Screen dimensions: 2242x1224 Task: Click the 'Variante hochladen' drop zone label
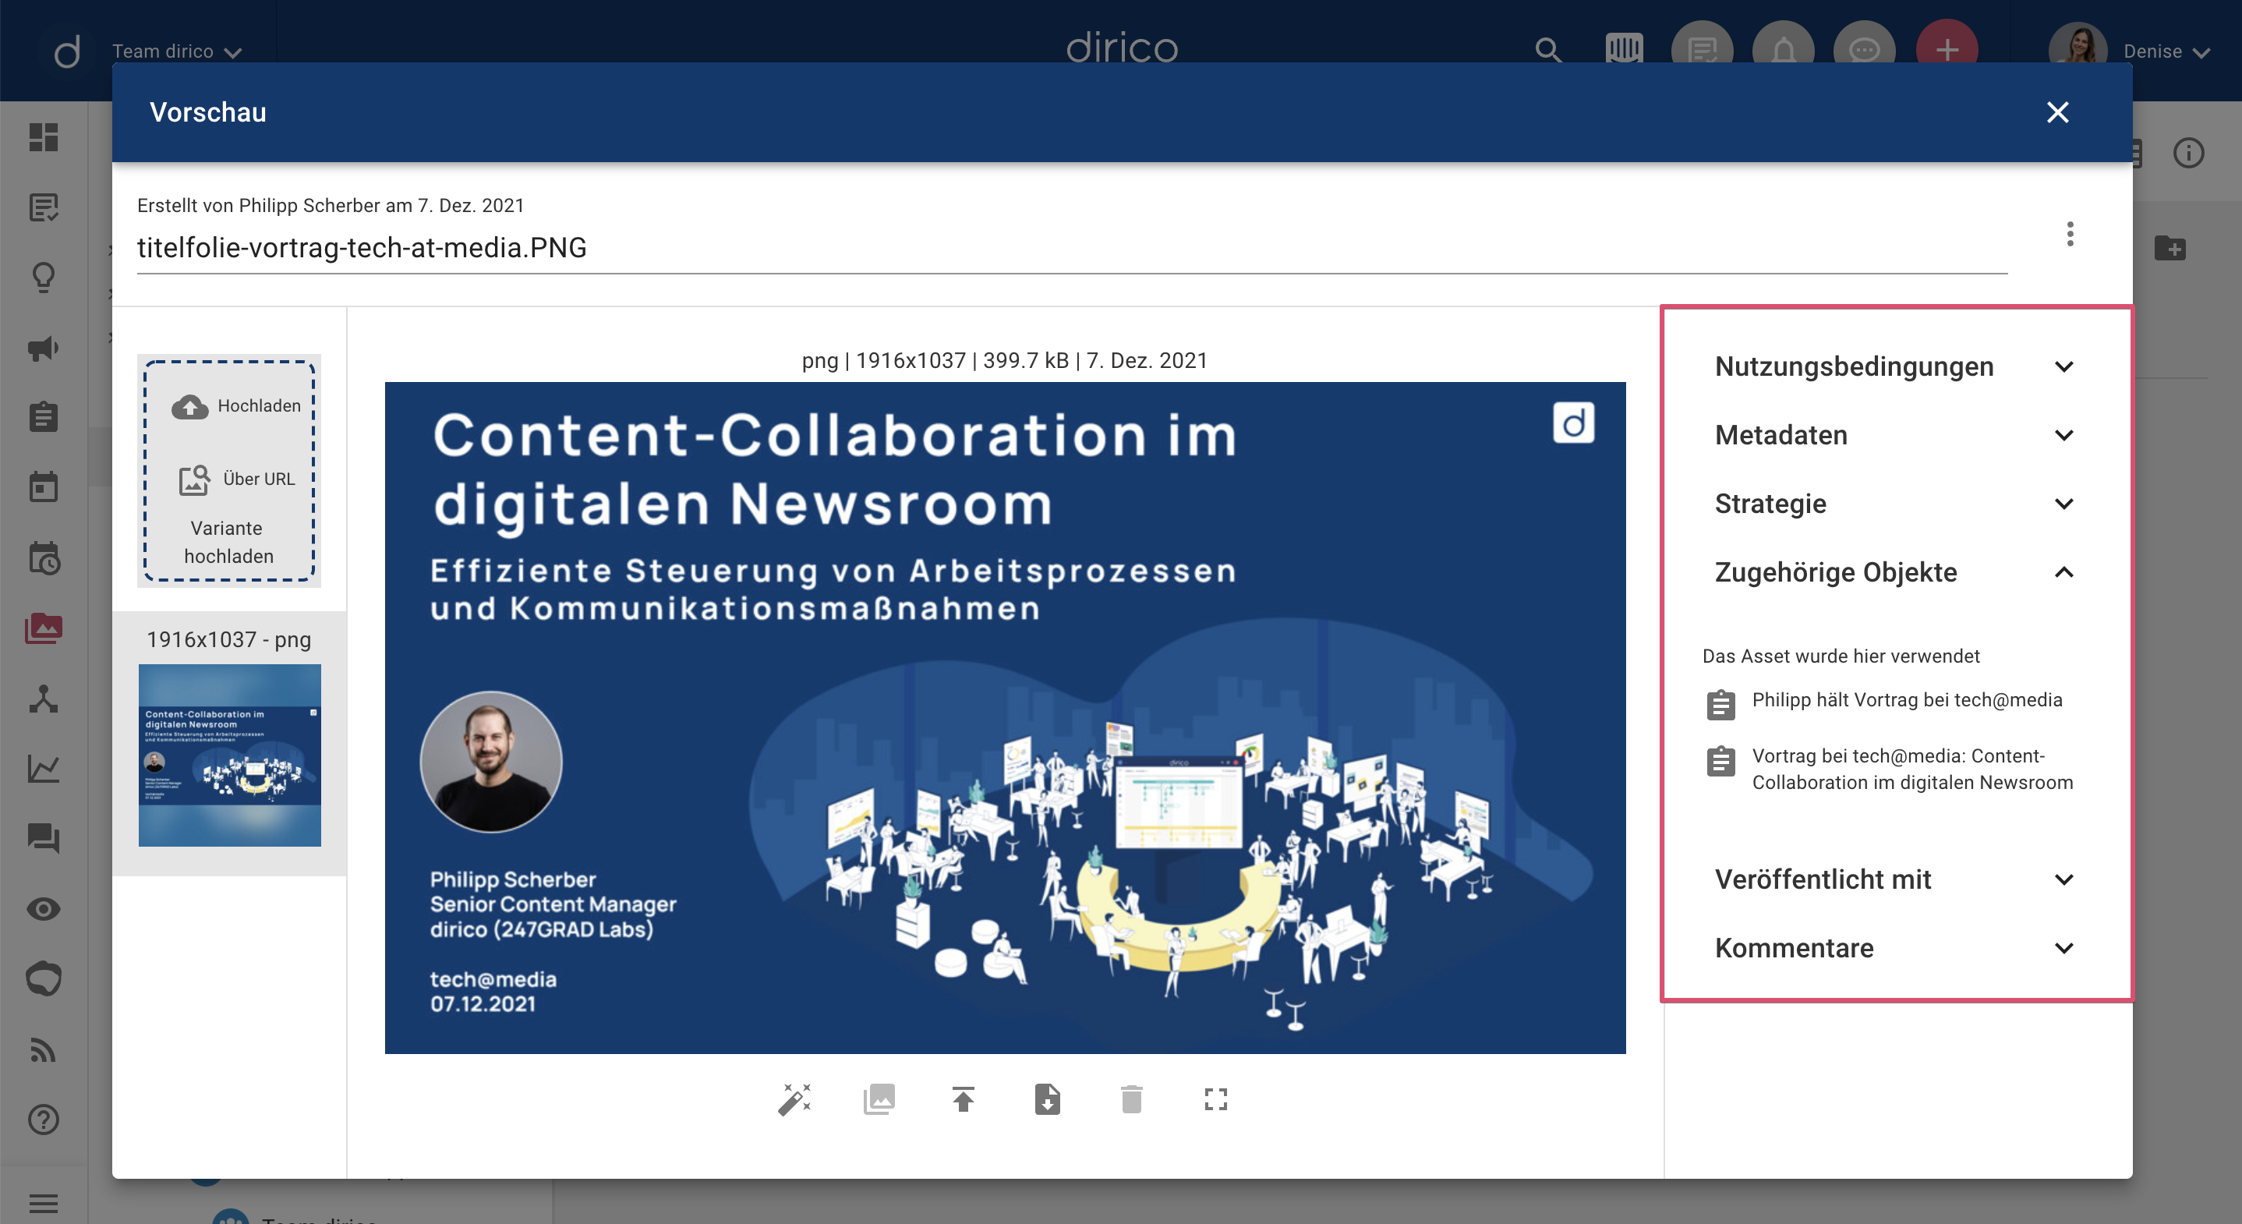tap(228, 542)
